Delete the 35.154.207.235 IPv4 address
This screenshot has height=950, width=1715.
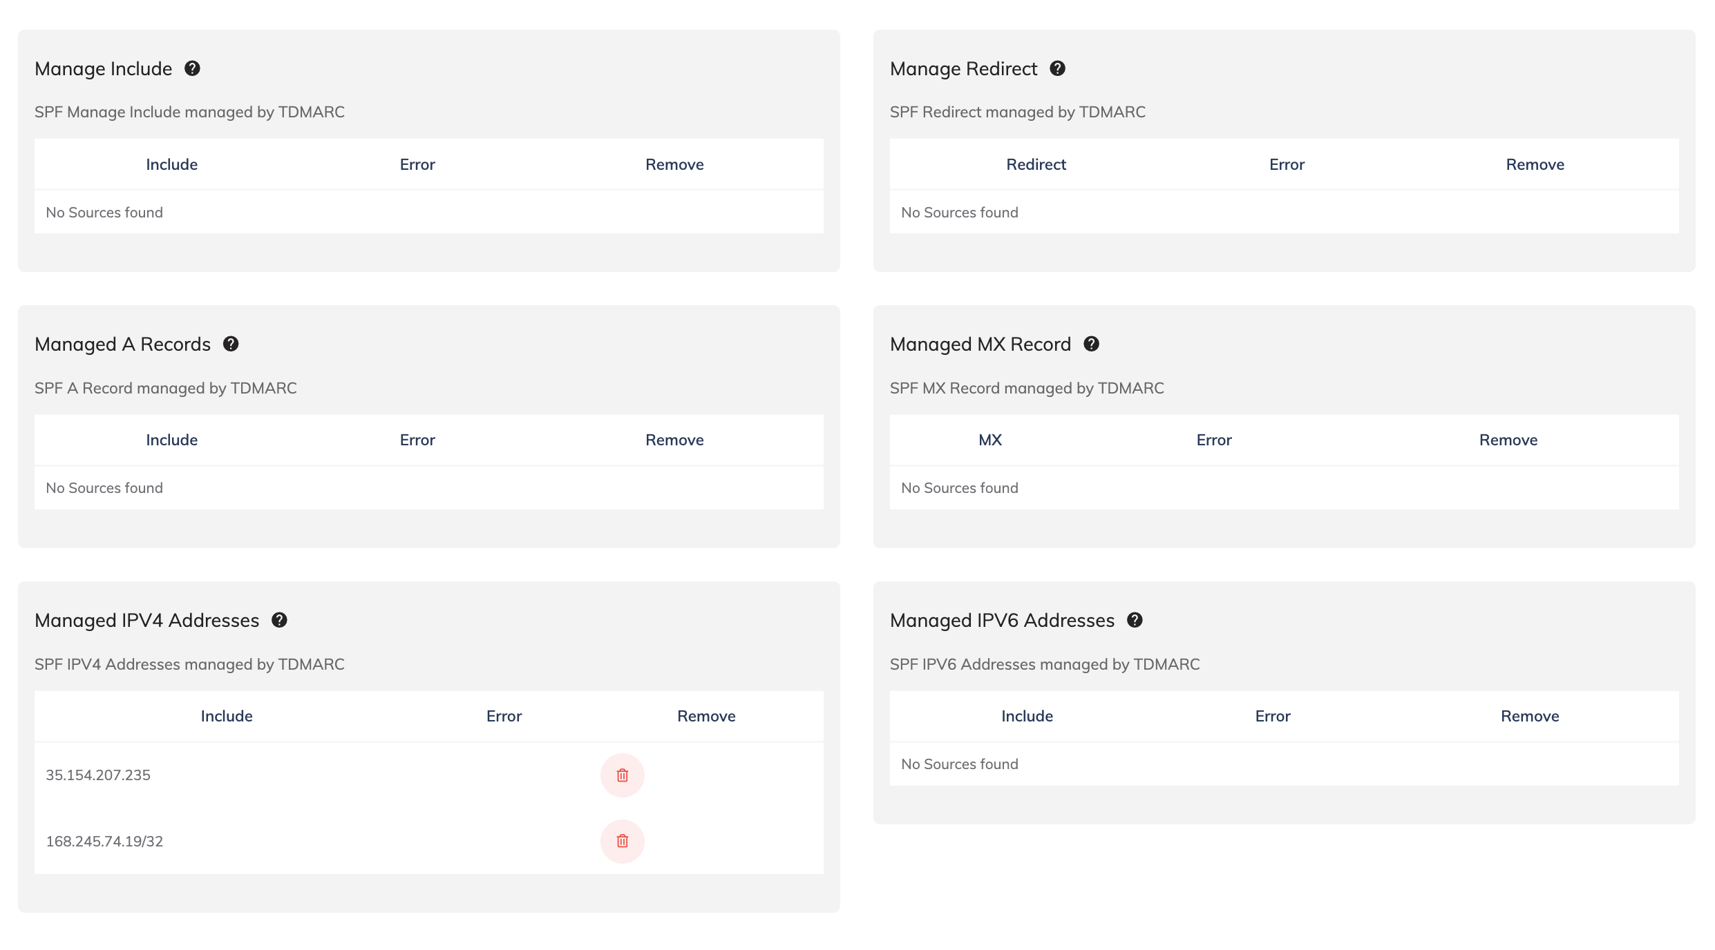coord(622,775)
